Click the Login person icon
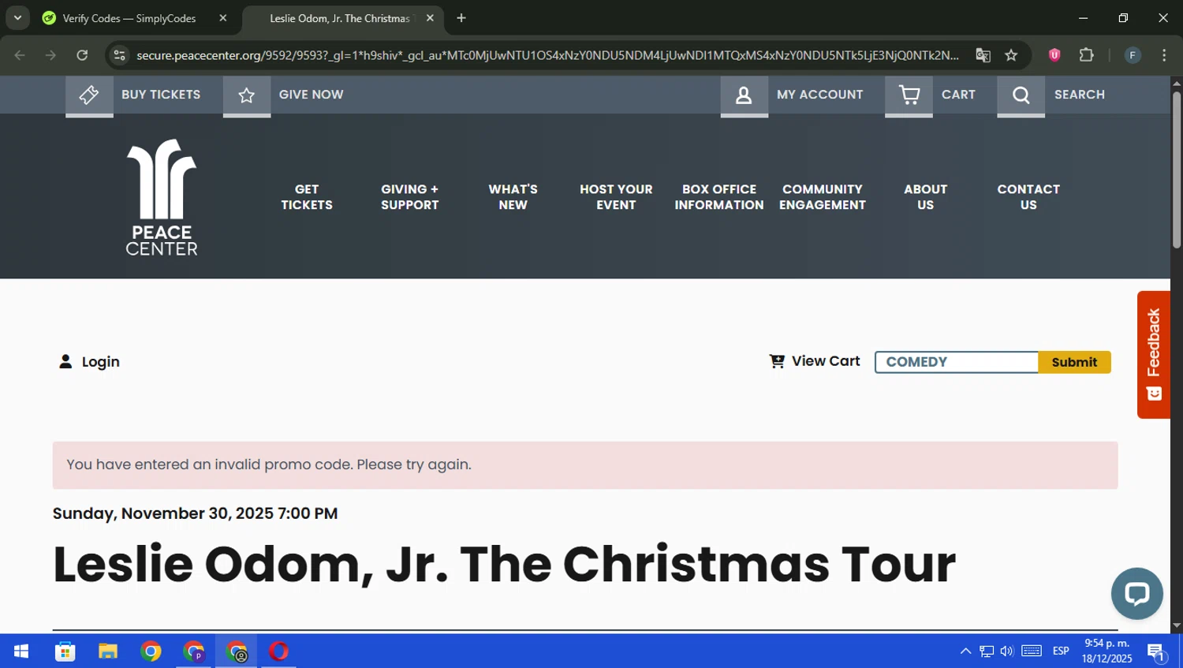Screen dimensions: 1183x668 [65, 361]
